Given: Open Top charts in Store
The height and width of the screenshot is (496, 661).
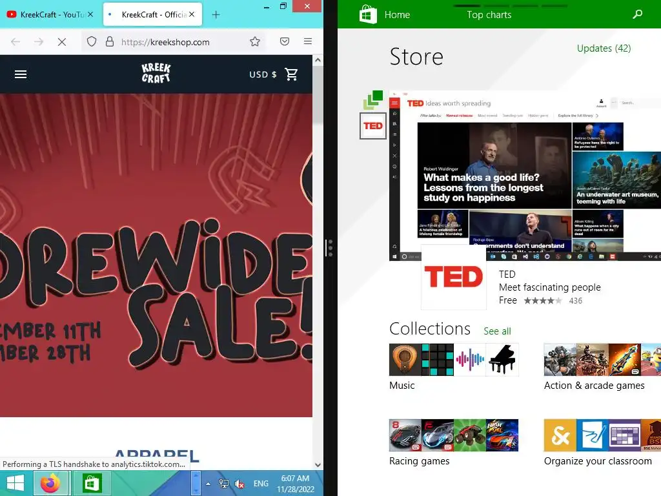Looking at the screenshot, I should pos(489,15).
